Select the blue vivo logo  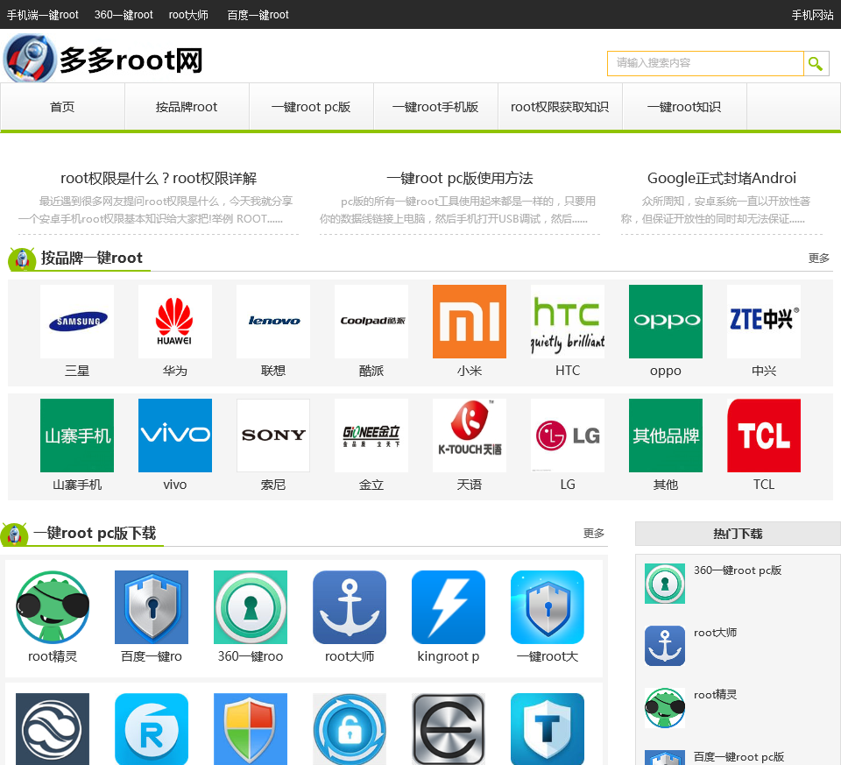tap(175, 436)
